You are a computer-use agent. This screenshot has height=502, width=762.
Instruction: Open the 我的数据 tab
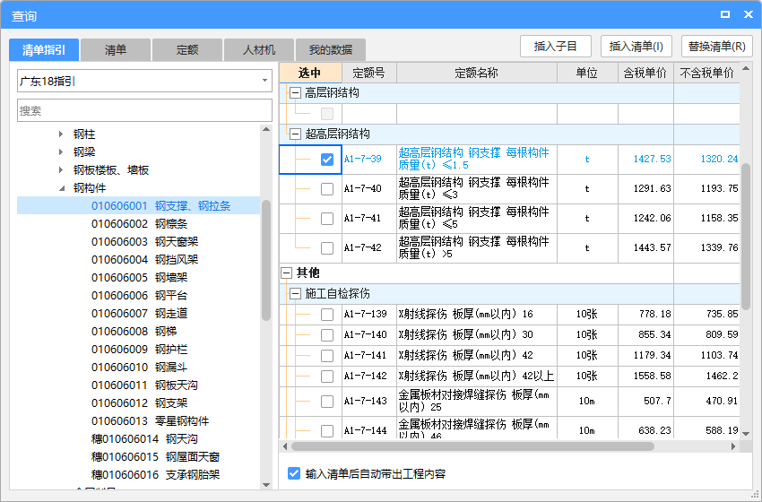click(331, 49)
